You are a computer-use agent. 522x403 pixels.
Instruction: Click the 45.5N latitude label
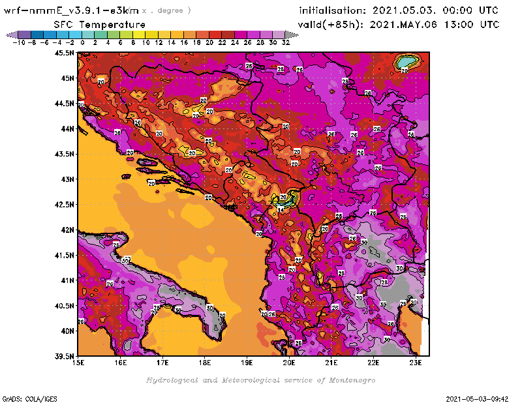[x=64, y=53]
